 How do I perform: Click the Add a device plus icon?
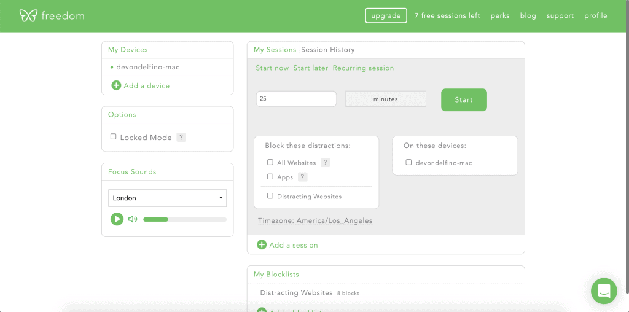116,85
